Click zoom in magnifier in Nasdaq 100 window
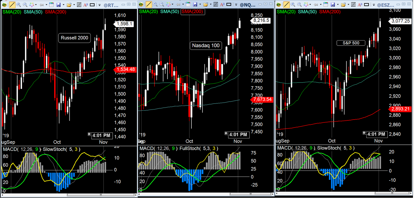Image resolution: width=415 pixels, height=198 pixels. tap(155, 4)
